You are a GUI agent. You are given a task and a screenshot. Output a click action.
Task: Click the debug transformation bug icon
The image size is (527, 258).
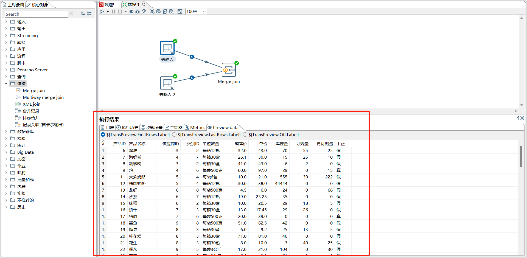tap(138, 12)
